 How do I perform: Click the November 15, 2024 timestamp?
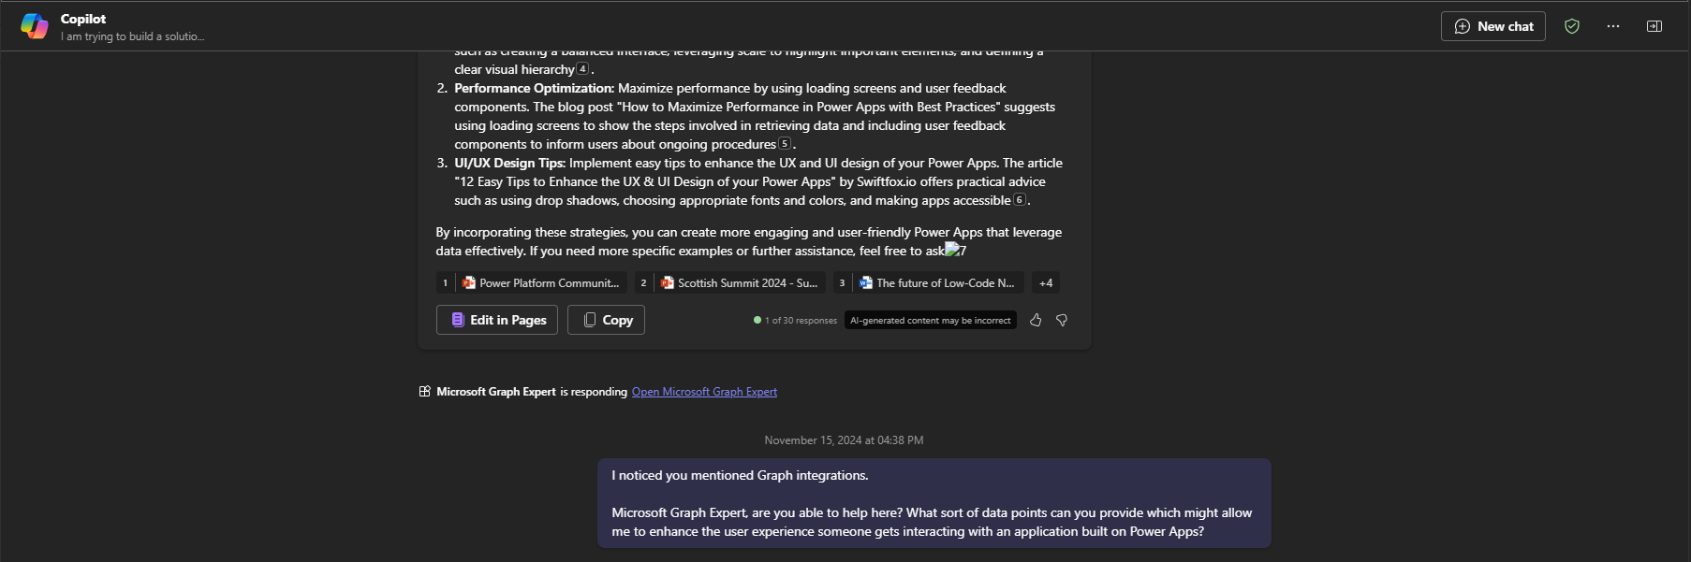pos(844,440)
